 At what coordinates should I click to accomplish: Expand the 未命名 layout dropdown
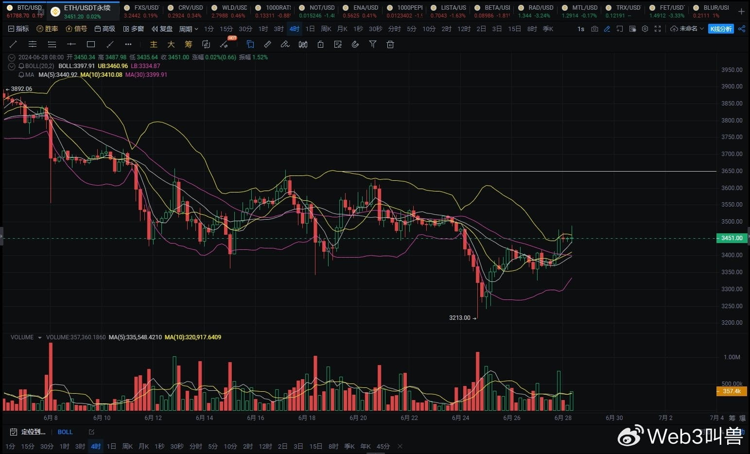click(687, 29)
